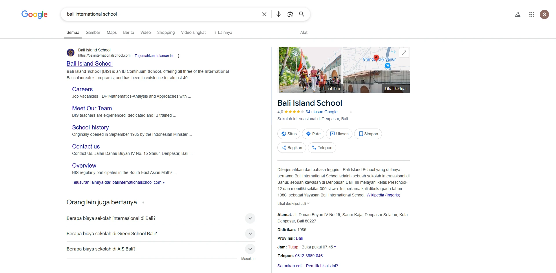Click the Rute button for directions
Image resolution: width=556 pixels, height=273 pixels.
click(313, 134)
